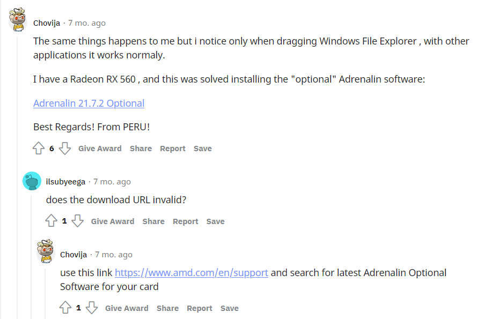Viewport: 477px width, 319px height.
Task: Share ilsubyeega's comment
Action: click(153, 221)
